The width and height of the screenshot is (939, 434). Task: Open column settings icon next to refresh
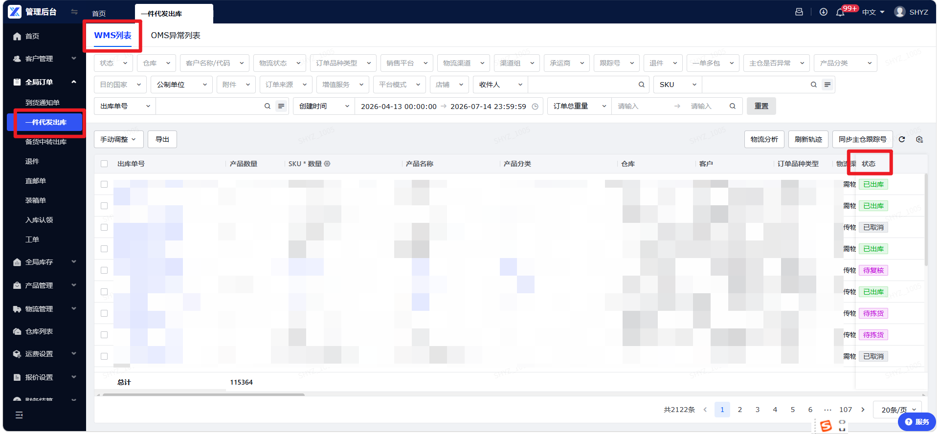click(919, 139)
